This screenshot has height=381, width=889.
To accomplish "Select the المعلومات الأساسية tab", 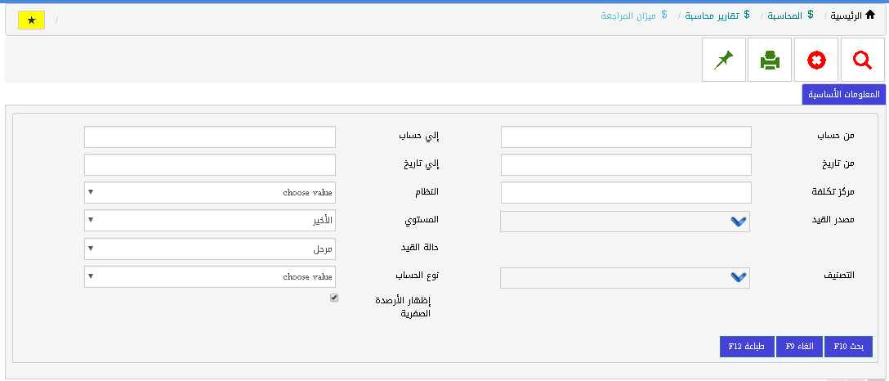I will (x=843, y=94).
